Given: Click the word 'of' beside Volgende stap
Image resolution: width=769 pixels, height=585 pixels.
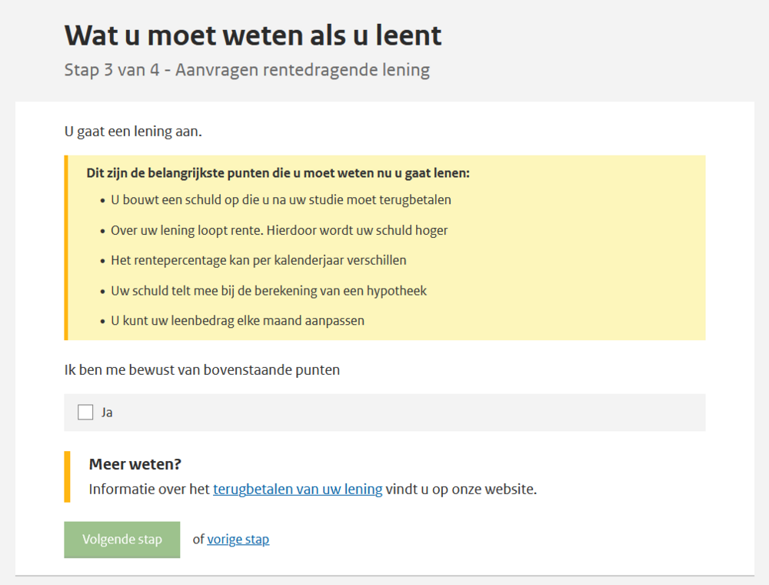Looking at the screenshot, I should pos(198,540).
